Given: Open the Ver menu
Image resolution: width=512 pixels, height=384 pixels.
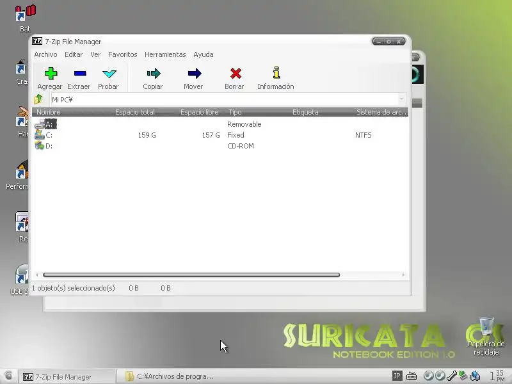Looking at the screenshot, I should (x=95, y=54).
